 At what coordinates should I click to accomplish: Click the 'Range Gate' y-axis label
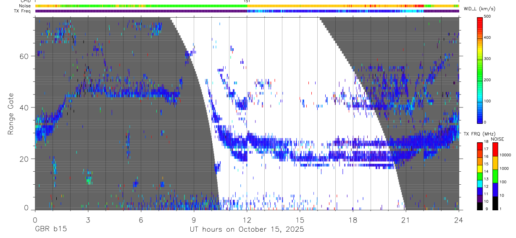(x=11, y=114)
